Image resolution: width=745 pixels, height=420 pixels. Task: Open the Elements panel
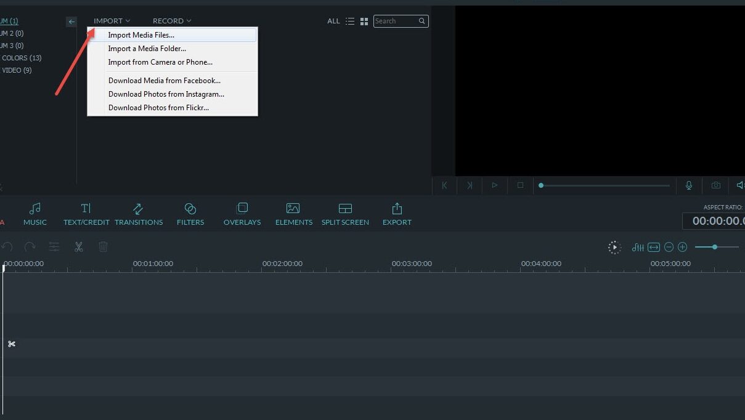(294, 214)
